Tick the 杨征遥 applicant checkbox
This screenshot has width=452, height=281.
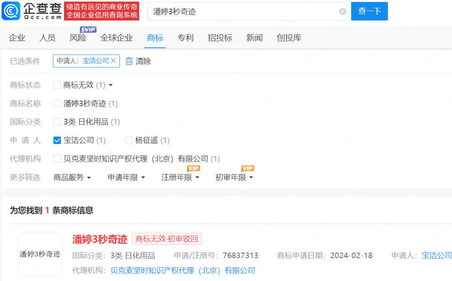click(x=128, y=140)
